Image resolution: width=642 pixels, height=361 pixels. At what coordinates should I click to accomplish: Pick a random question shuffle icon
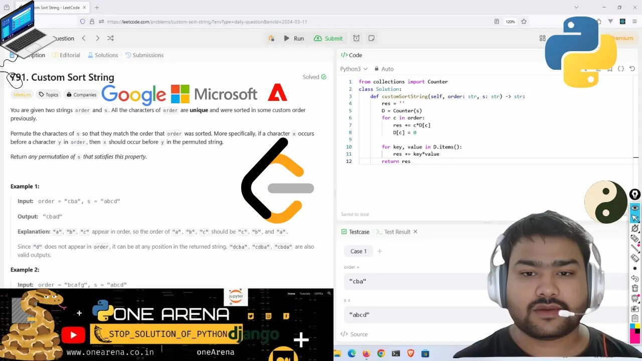(x=110, y=38)
